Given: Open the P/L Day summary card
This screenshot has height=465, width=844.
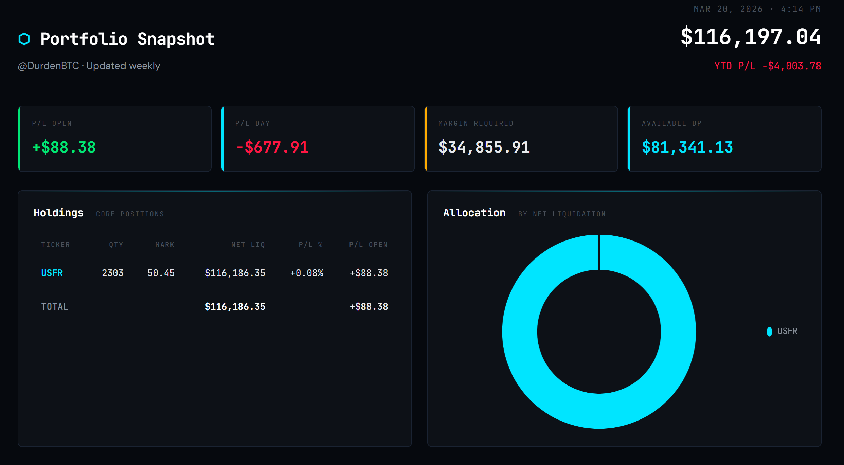Looking at the screenshot, I should [318, 139].
